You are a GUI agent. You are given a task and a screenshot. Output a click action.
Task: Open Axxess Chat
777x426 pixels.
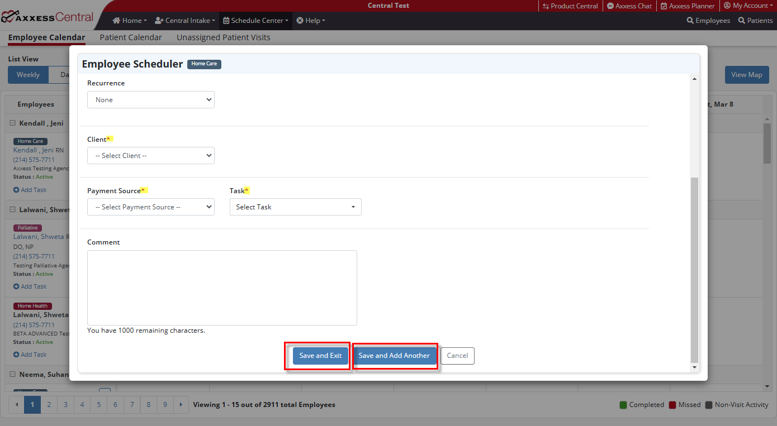[629, 6]
